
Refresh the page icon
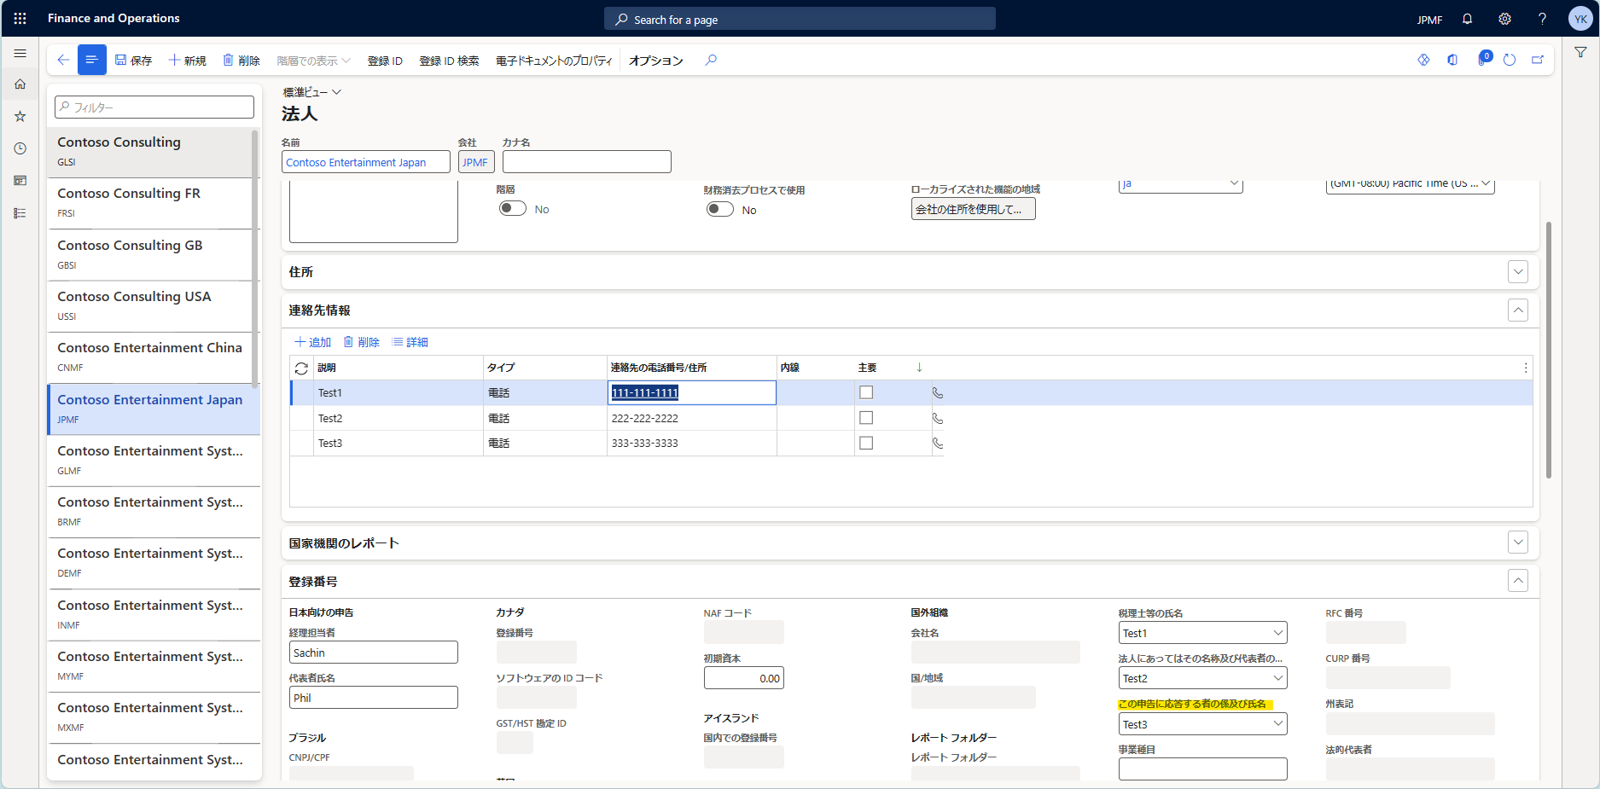click(x=1510, y=60)
